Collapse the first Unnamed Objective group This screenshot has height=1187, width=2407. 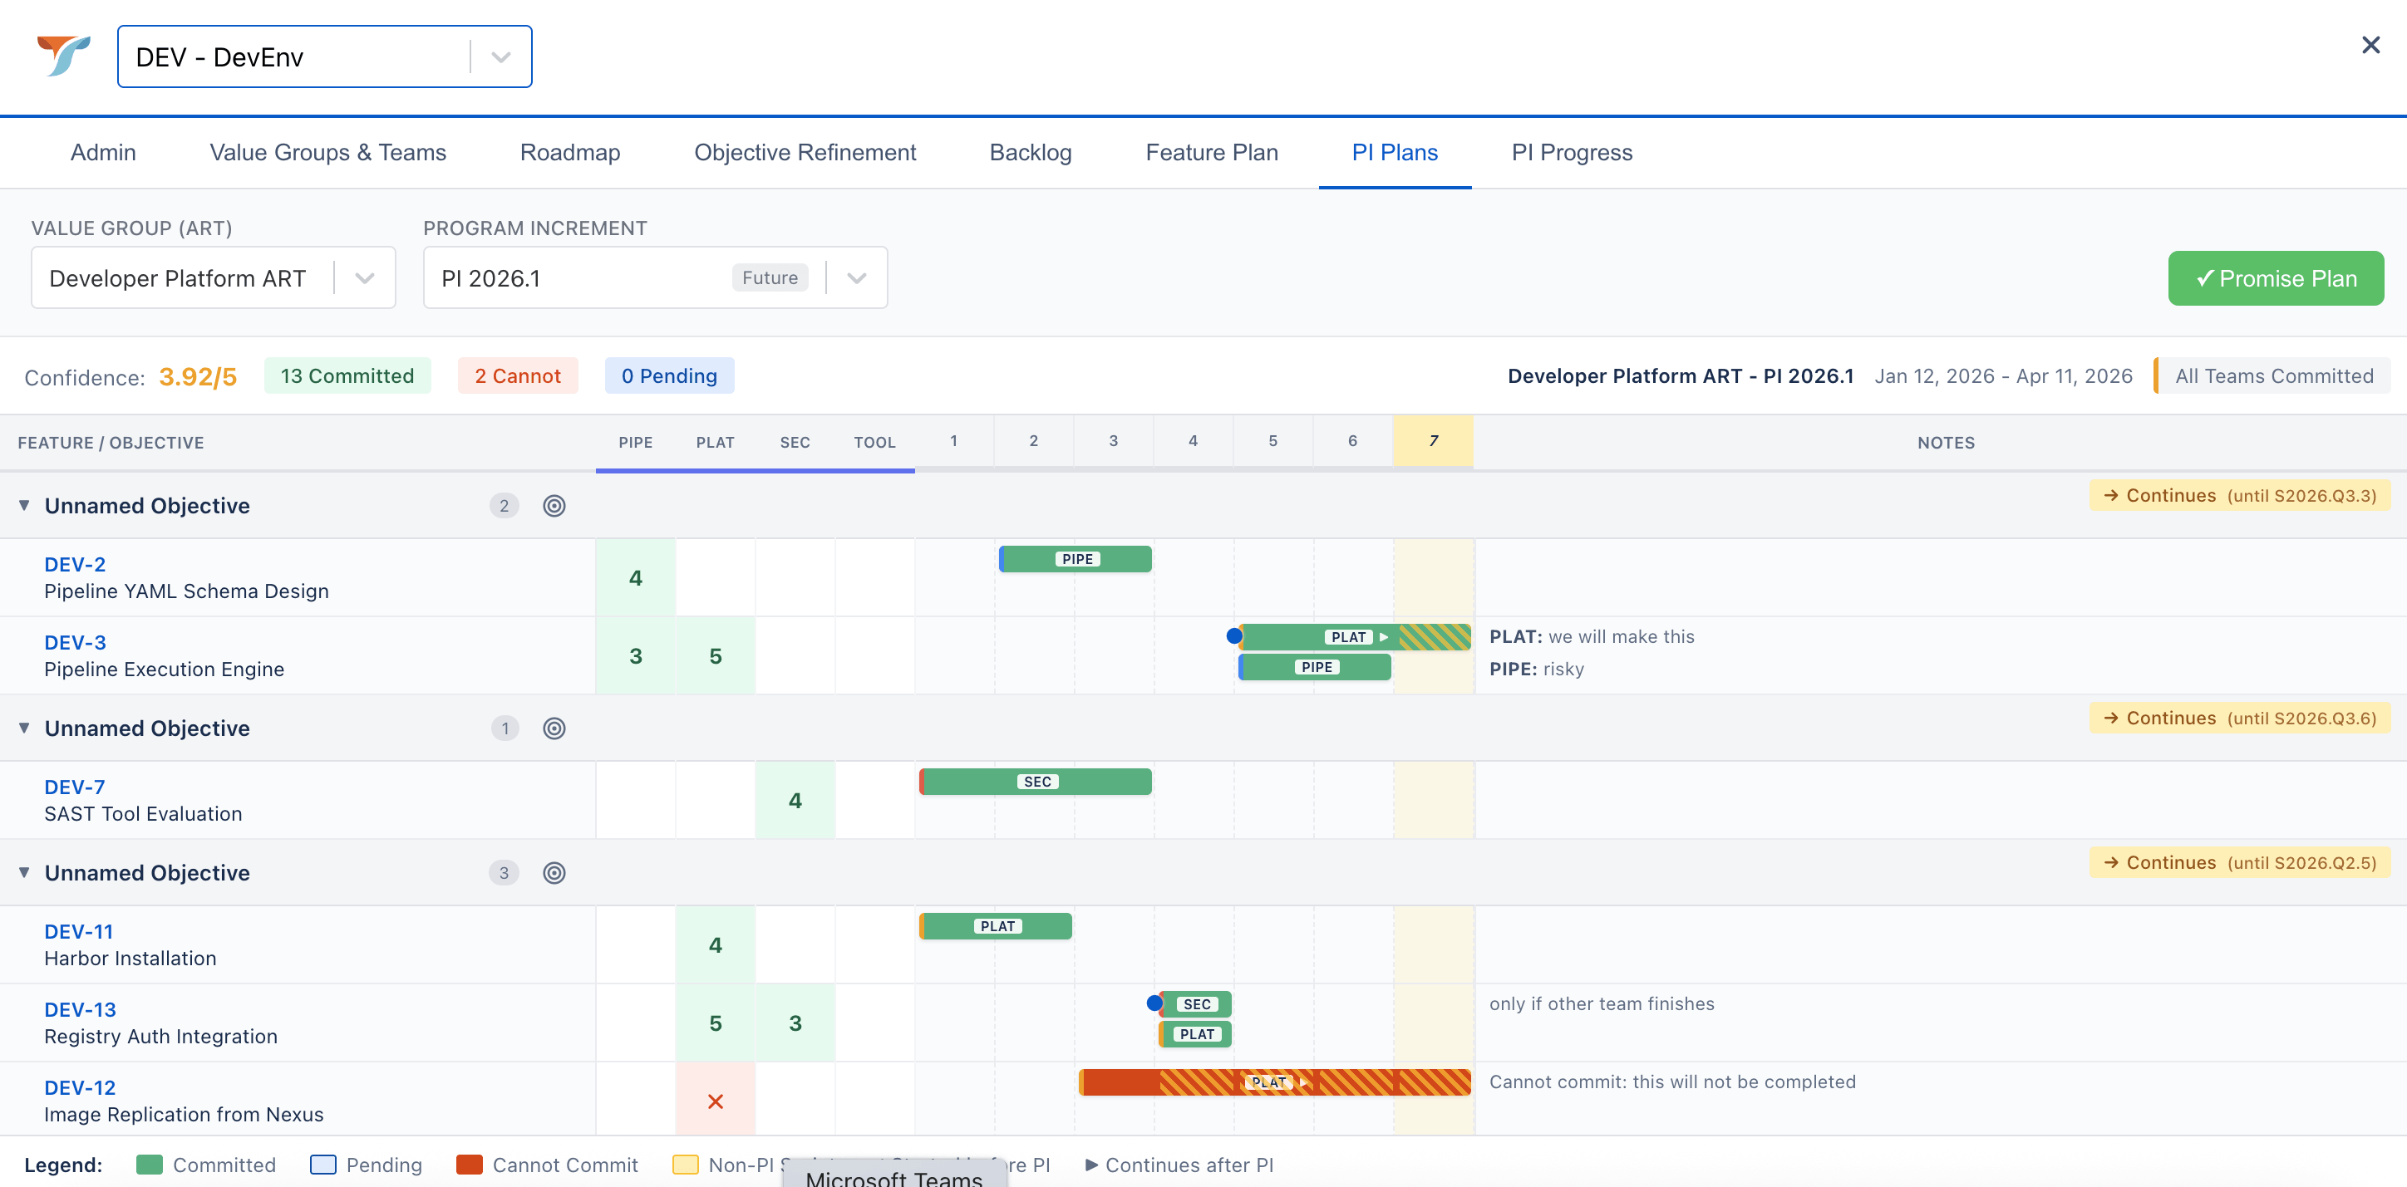click(24, 505)
